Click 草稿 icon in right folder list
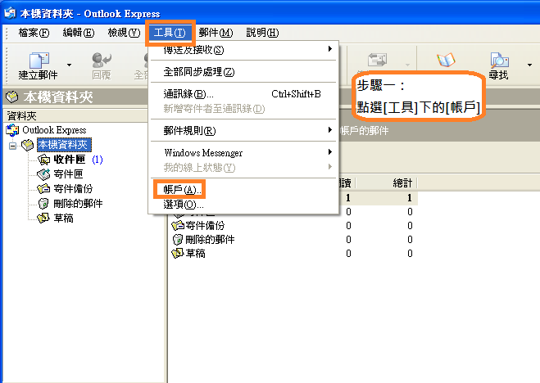Image resolution: width=540 pixels, height=383 pixels. (177, 254)
